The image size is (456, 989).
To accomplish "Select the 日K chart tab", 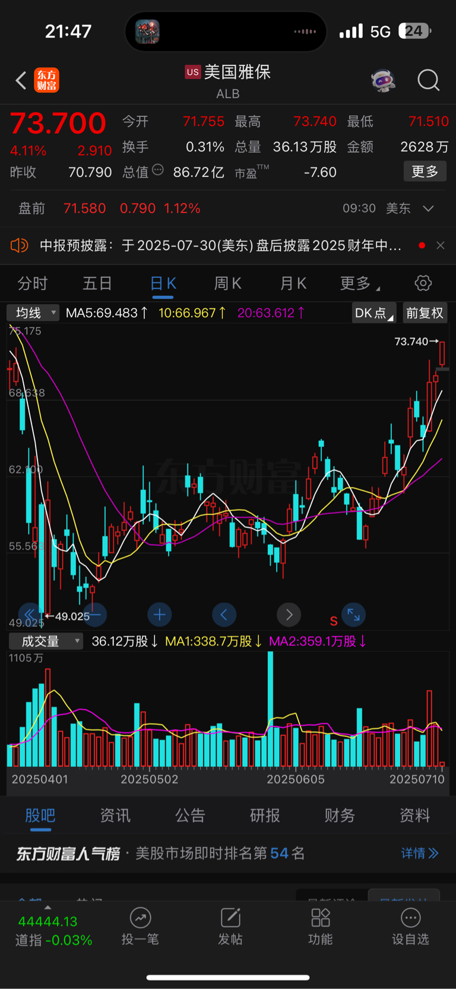I will [x=163, y=283].
